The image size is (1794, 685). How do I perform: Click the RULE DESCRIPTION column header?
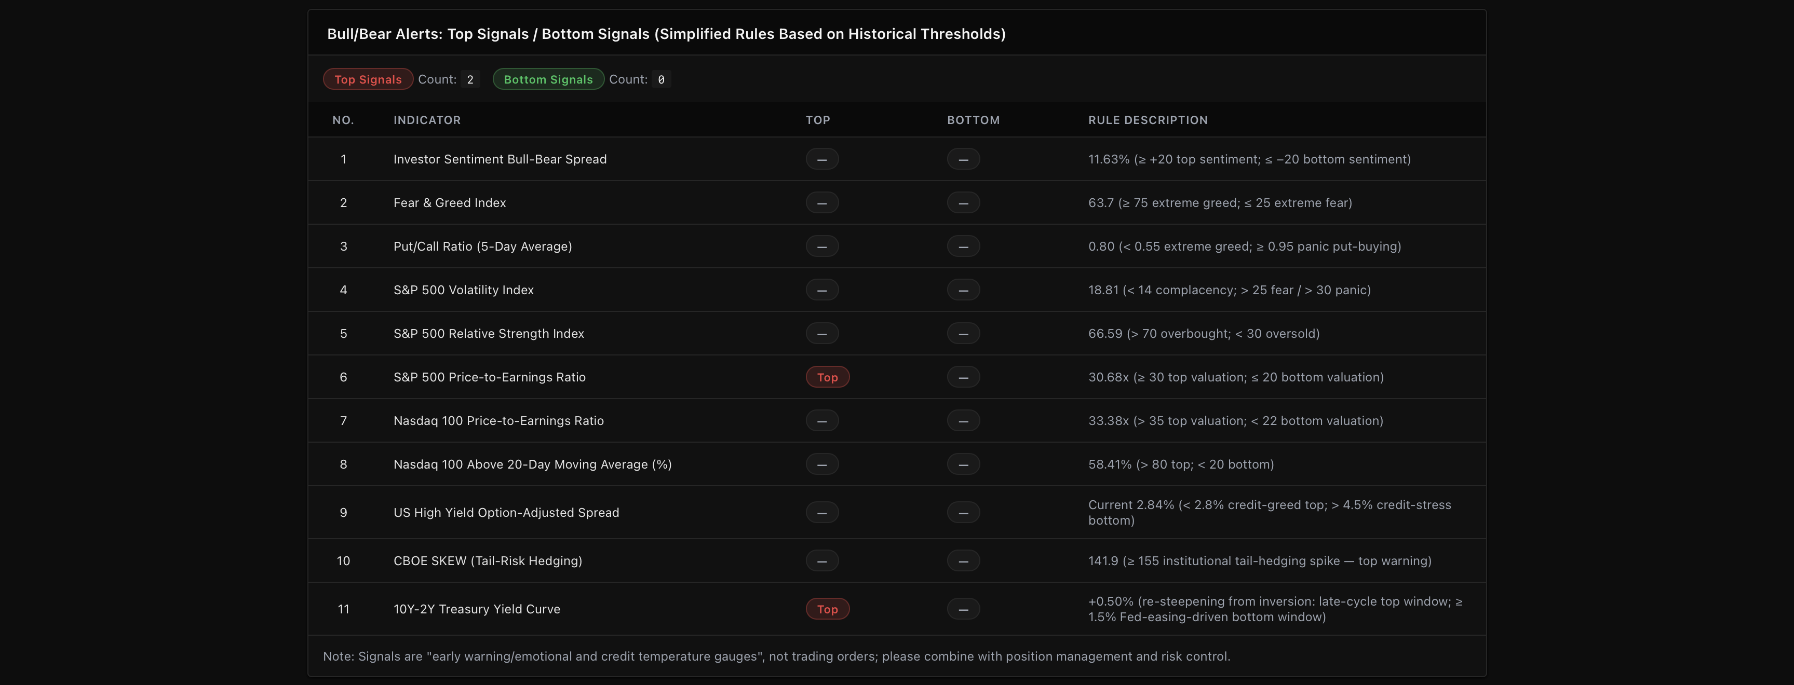coord(1148,120)
